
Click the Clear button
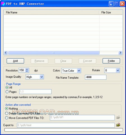click(x=63, y=61)
